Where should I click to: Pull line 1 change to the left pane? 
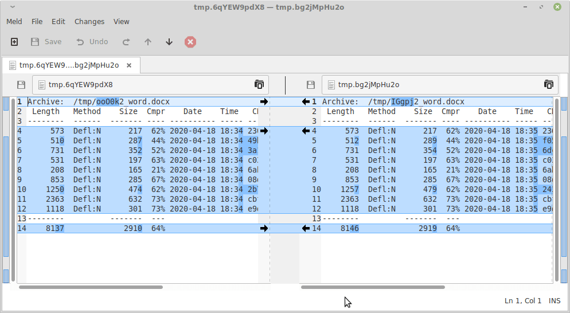(306, 102)
